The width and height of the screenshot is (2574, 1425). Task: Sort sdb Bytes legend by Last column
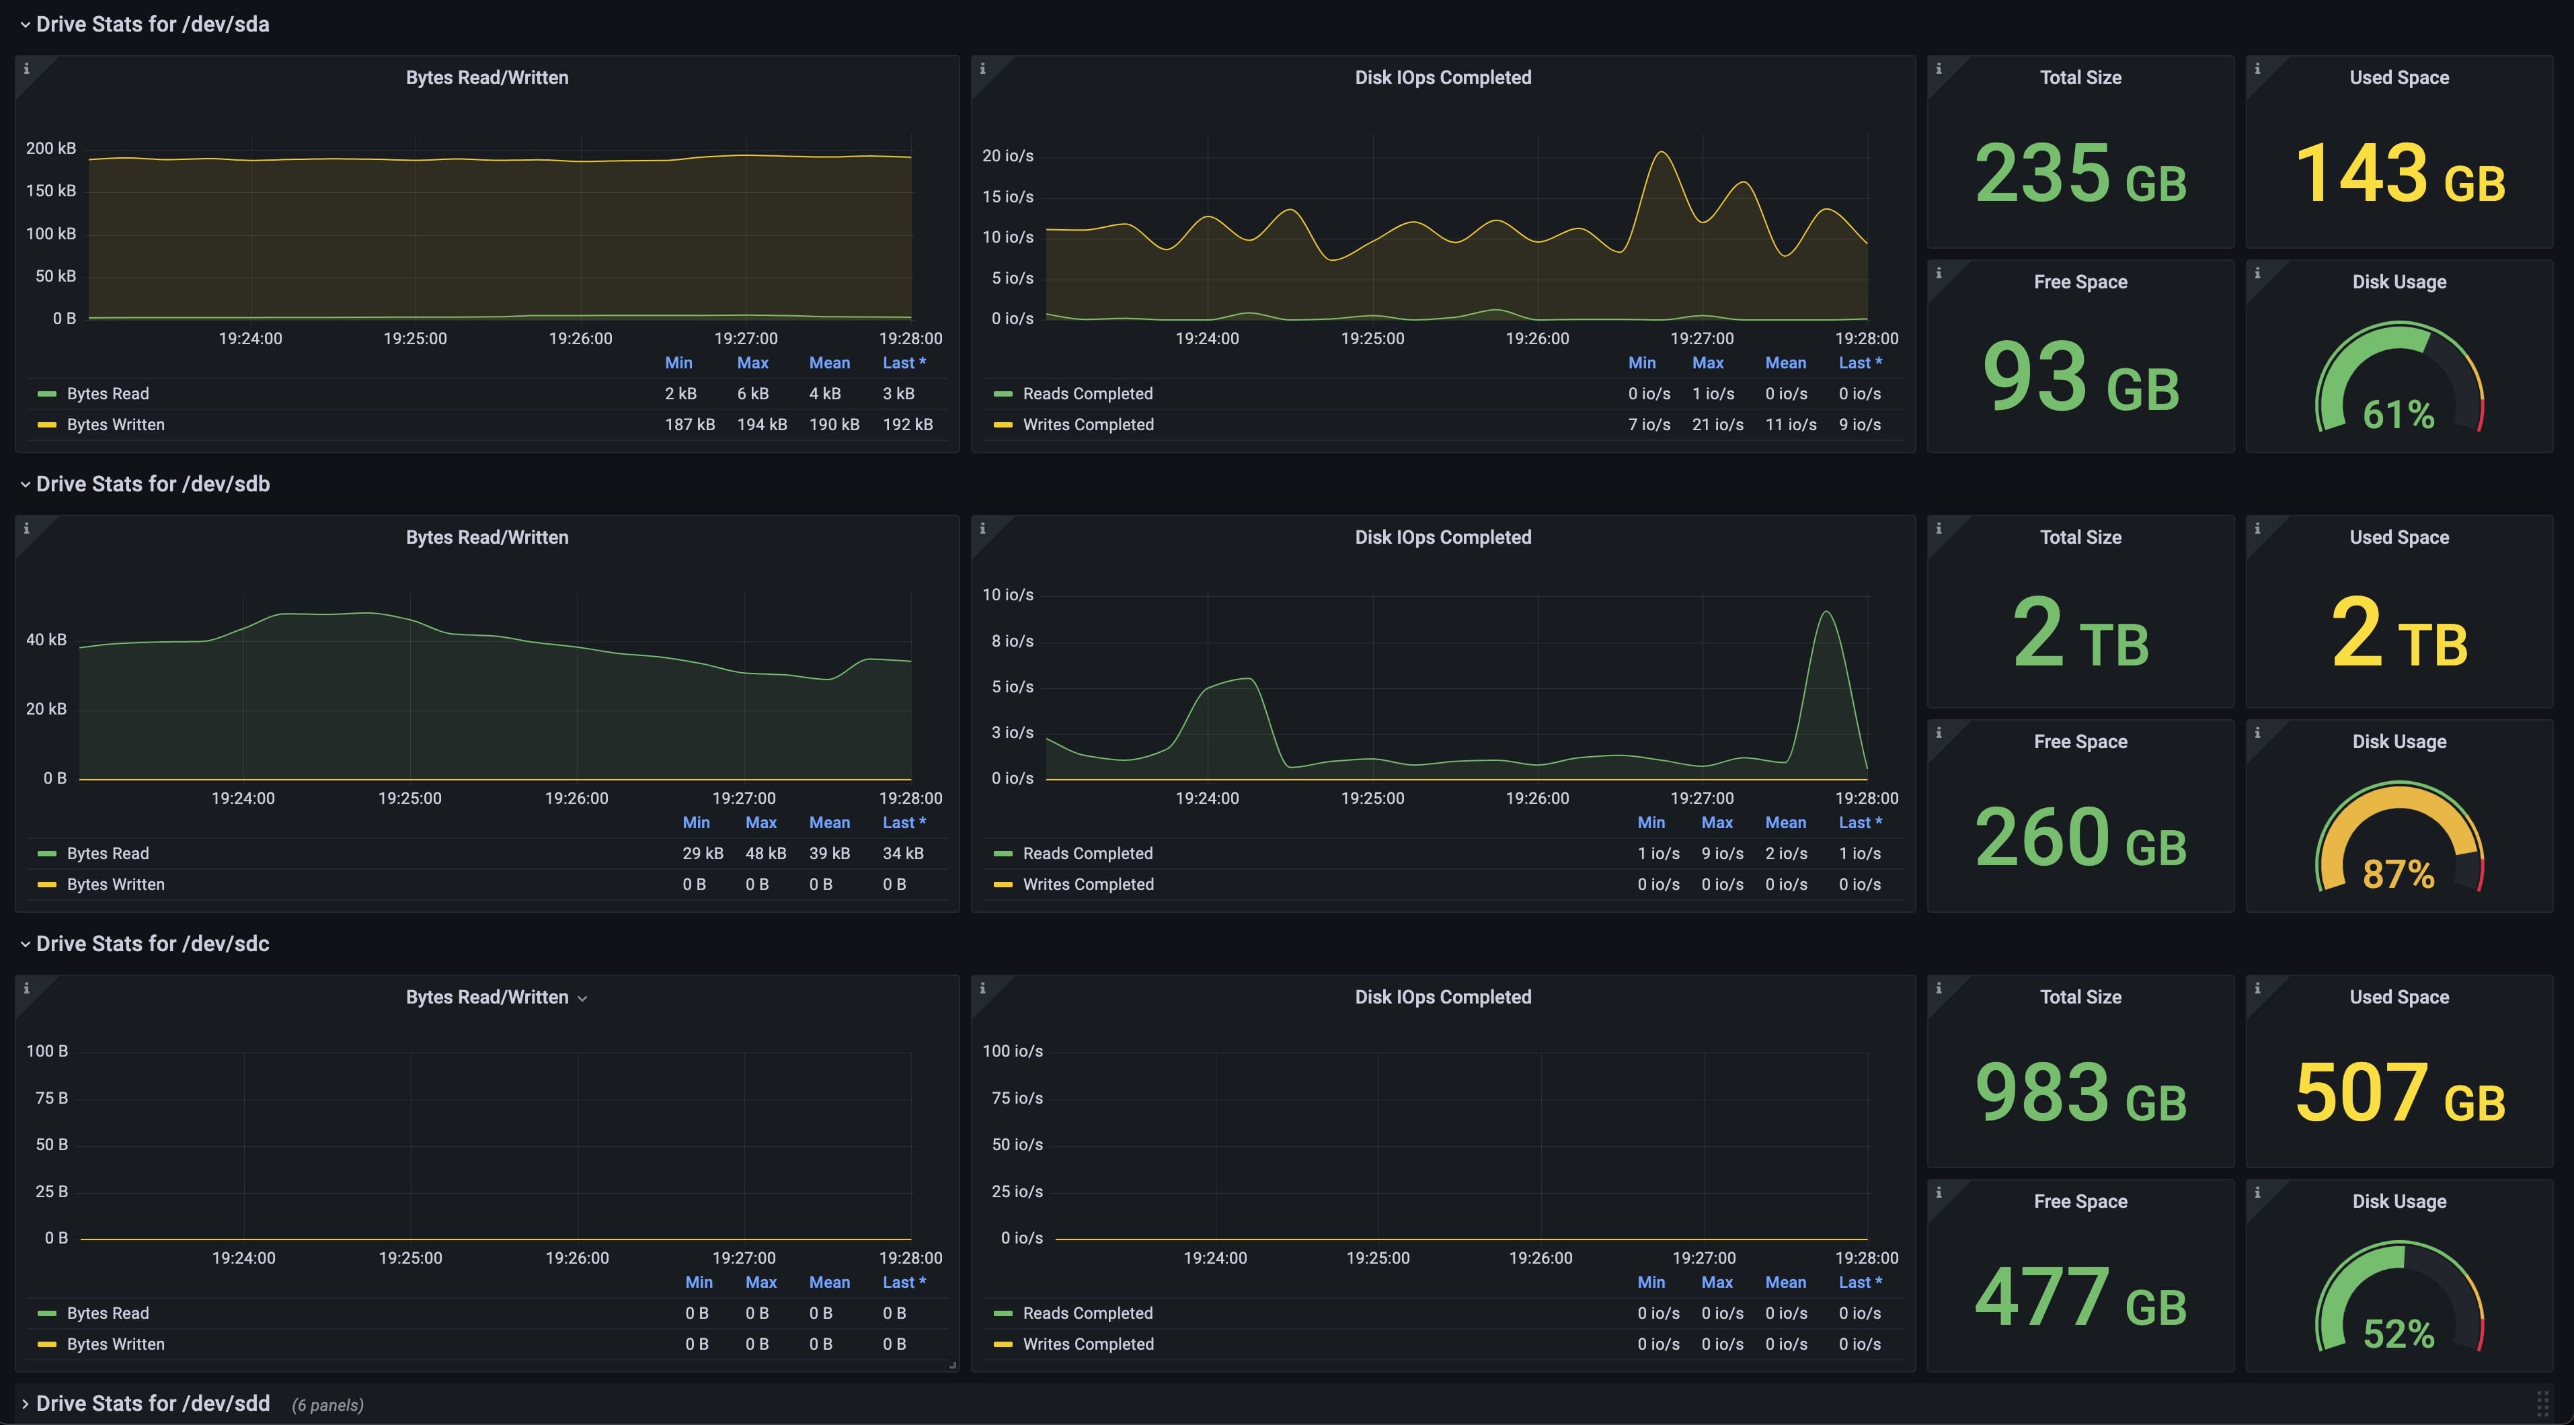click(904, 823)
